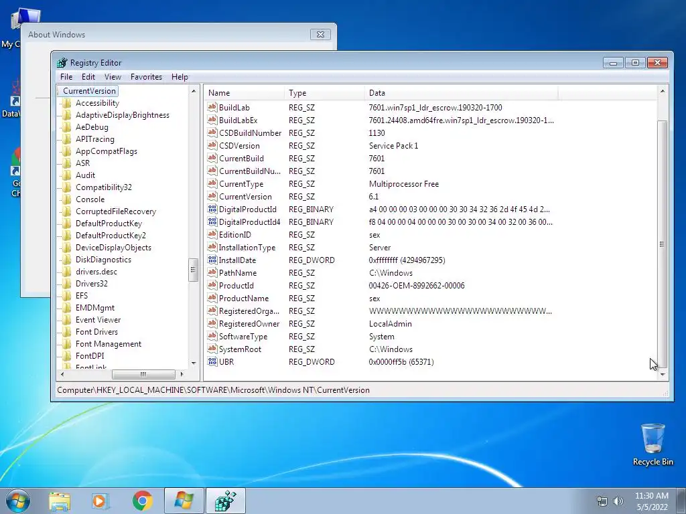Screen dimensions: 686x514
Task: Select the Event Viewer key
Action: coord(98,319)
